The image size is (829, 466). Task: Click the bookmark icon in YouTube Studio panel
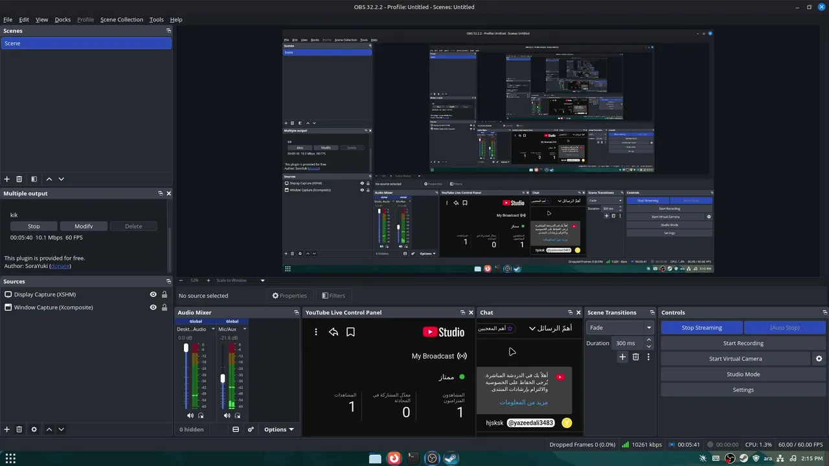(x=350, y=332)
